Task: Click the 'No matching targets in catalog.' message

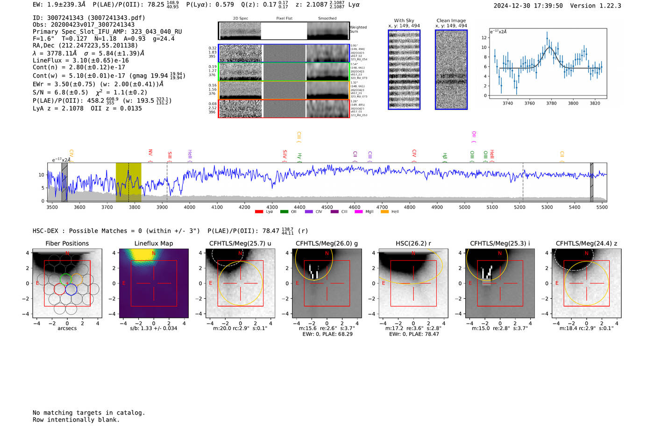Action: [x=89, y=413]
